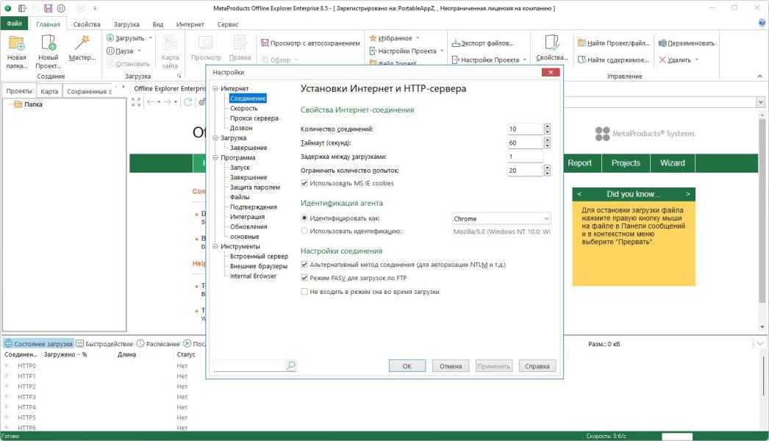Switch to the Интернет ribbon tab
Viewport: 769px width, 441px height.
click(190, 24)
